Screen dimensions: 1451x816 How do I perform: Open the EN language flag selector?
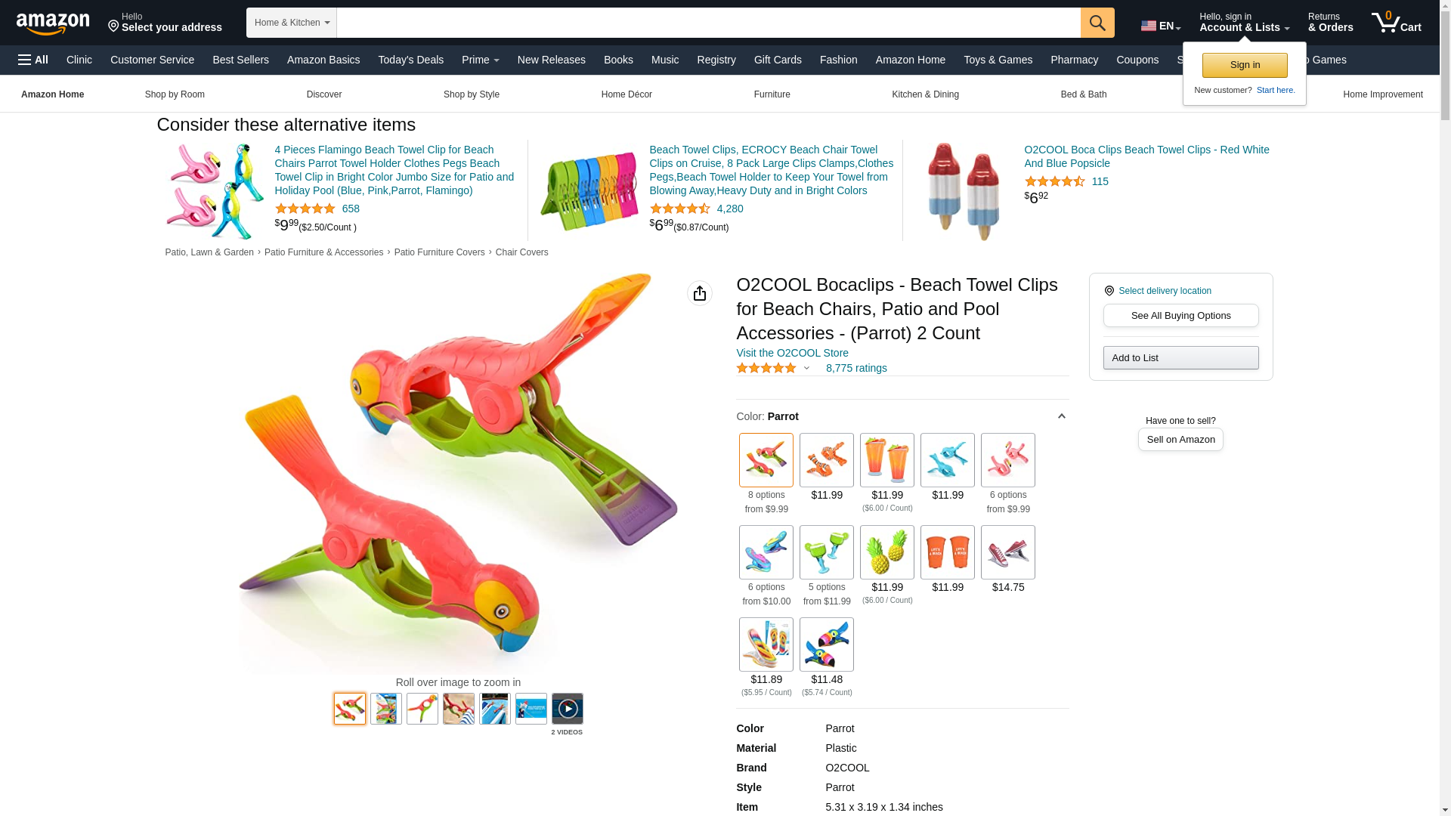point(1161,26)
